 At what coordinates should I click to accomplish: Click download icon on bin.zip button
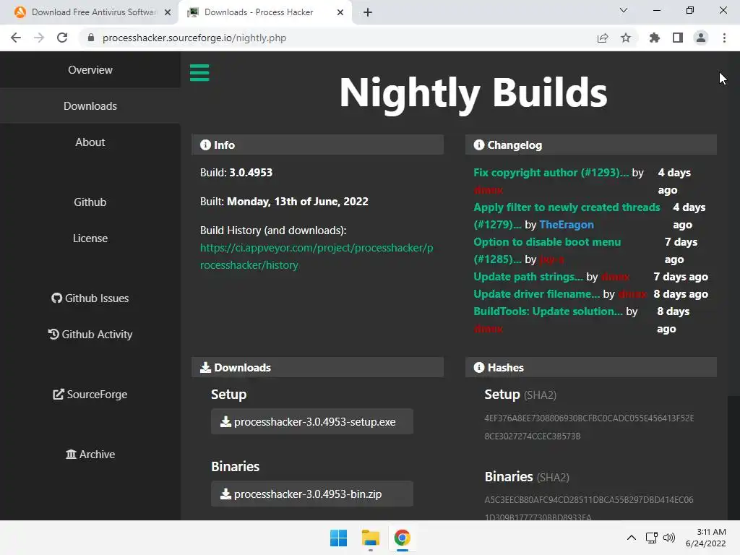[225, 494]
